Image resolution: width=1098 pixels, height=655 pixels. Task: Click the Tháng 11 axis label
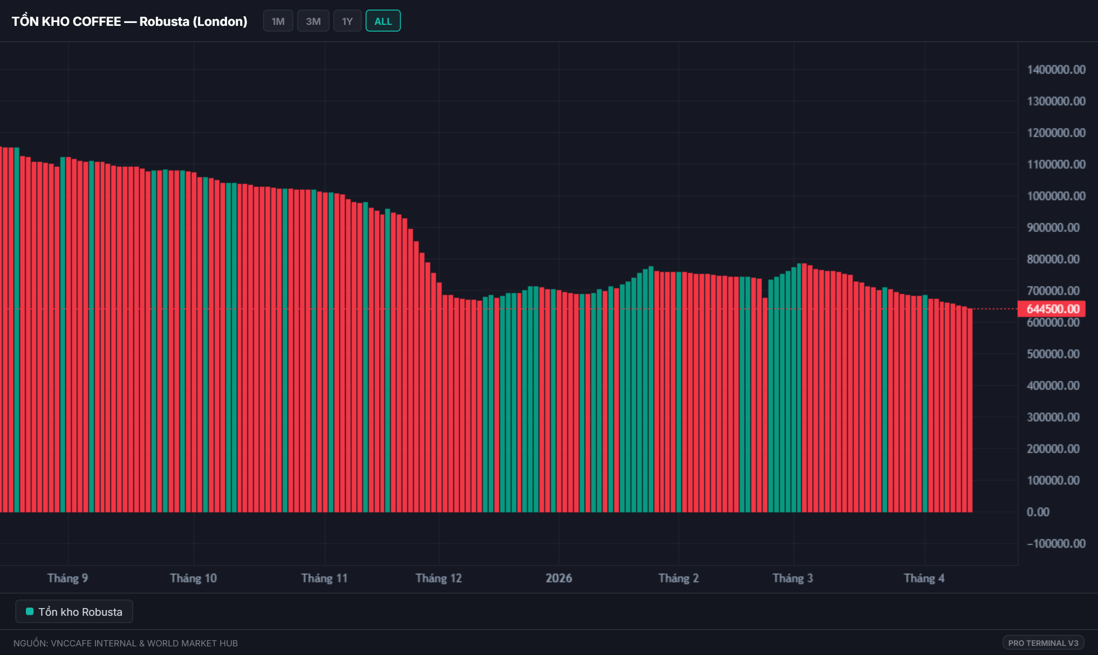point(324,578)
